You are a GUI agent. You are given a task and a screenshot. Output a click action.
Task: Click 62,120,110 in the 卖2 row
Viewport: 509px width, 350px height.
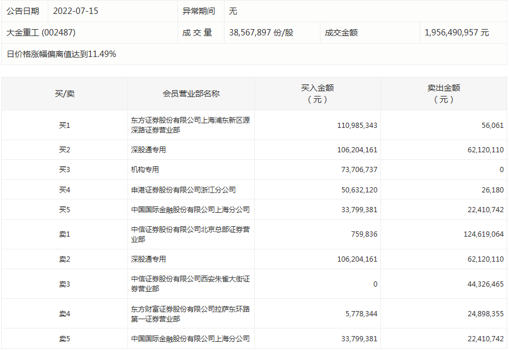point(486,259)
